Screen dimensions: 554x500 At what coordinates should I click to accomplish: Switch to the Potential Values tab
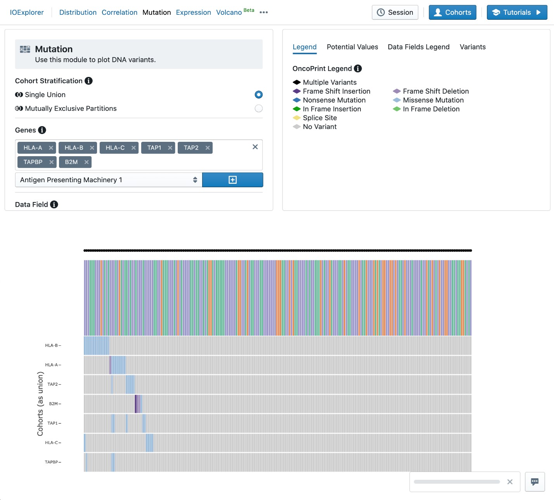352,47
